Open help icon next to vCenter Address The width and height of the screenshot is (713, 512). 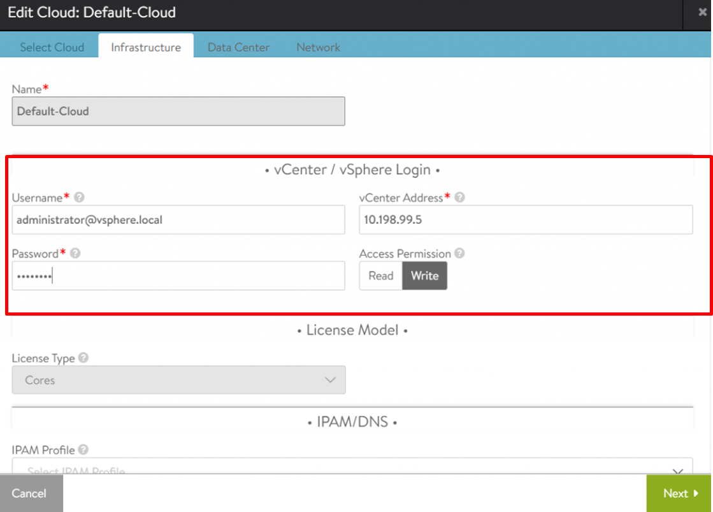click(x=459, y=198)
